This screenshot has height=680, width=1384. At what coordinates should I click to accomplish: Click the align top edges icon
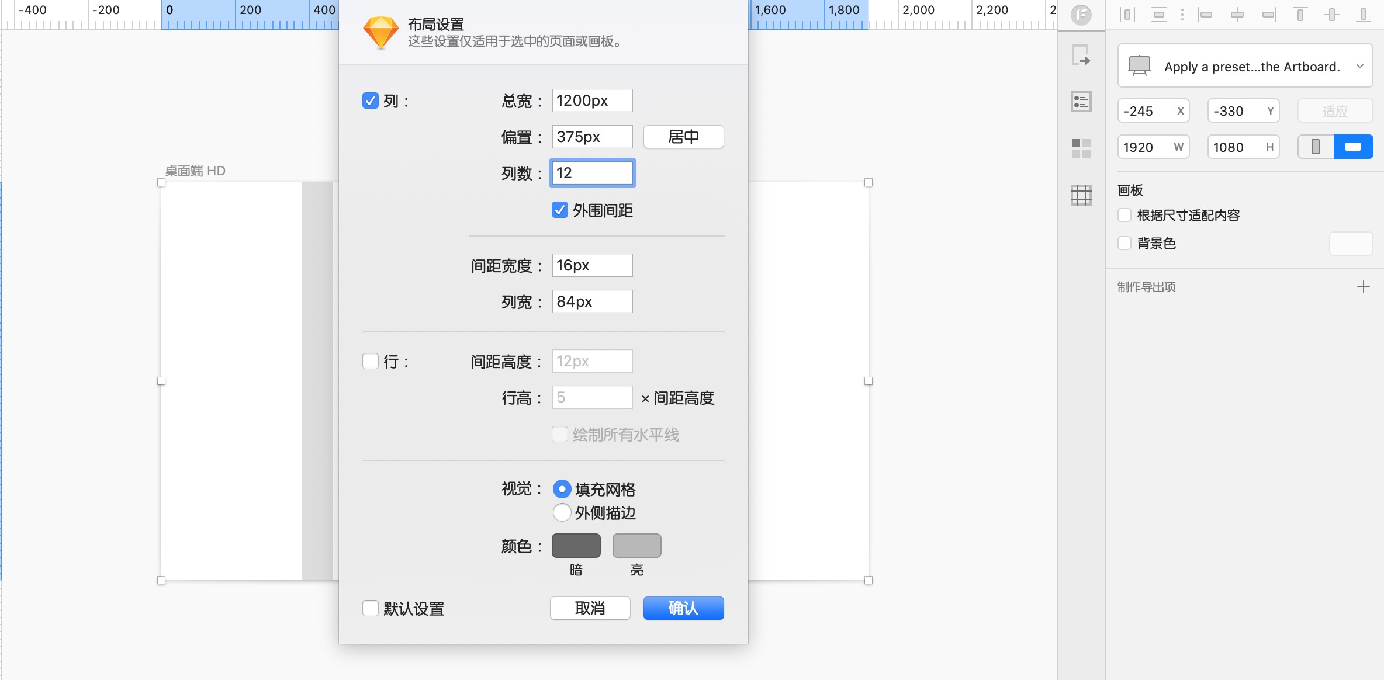[1300, 15]
